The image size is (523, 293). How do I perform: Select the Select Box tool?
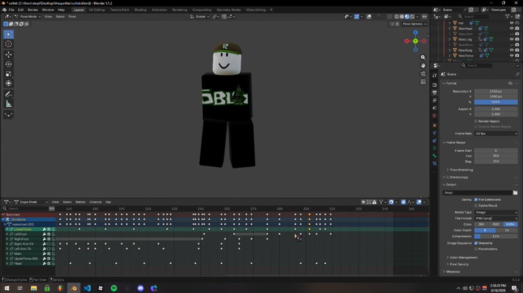click(x=9, y=34)
